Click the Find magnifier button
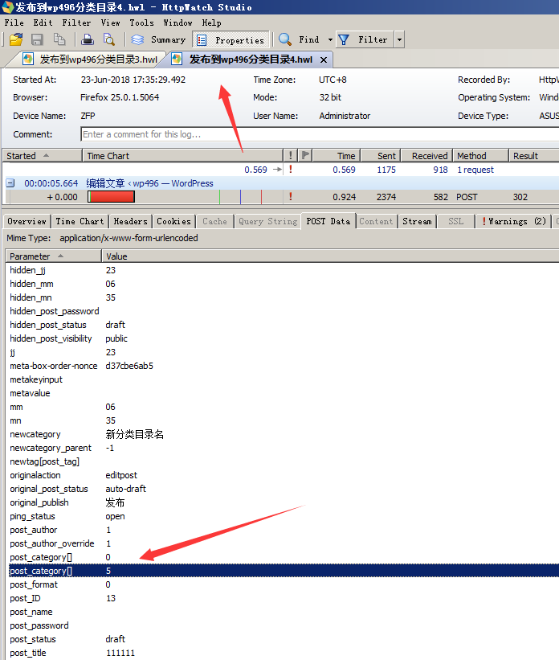559x660 pixels. click(x=299, y=39)
